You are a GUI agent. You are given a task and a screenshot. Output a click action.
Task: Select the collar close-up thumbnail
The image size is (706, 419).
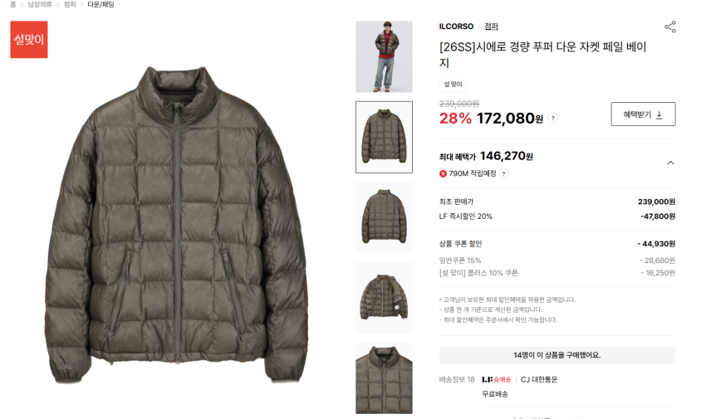(x=384, y=378)
